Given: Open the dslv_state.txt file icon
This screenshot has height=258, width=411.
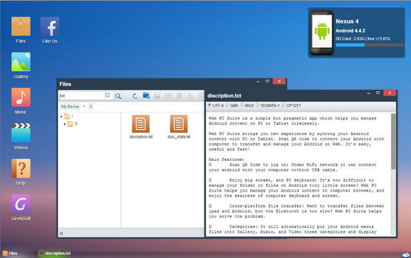Looking at the screenshot, I should (x=179, y=124).
